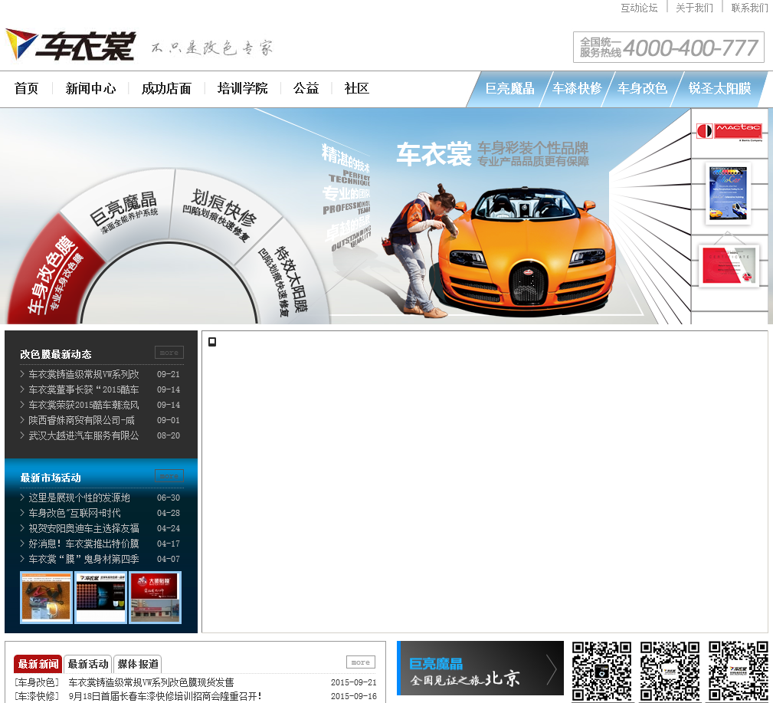Click more button beside 最新市场活动
773x703 pixels.
point(169,475)
